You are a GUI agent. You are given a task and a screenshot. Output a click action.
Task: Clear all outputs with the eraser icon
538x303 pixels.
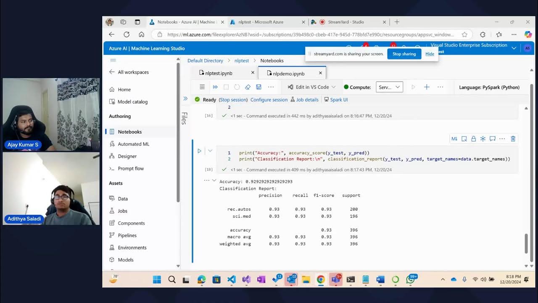248,87
